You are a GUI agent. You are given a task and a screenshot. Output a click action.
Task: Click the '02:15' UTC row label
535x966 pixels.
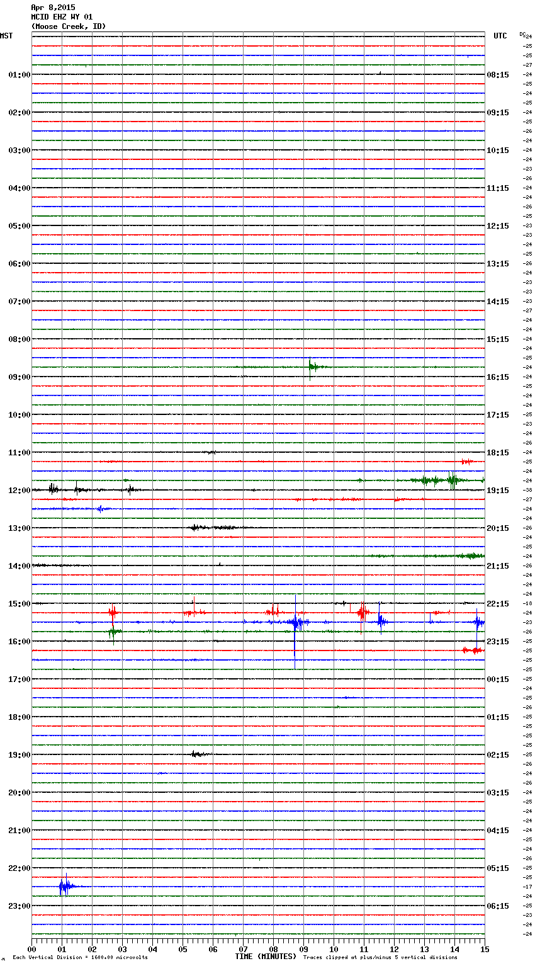click(498, 755)
